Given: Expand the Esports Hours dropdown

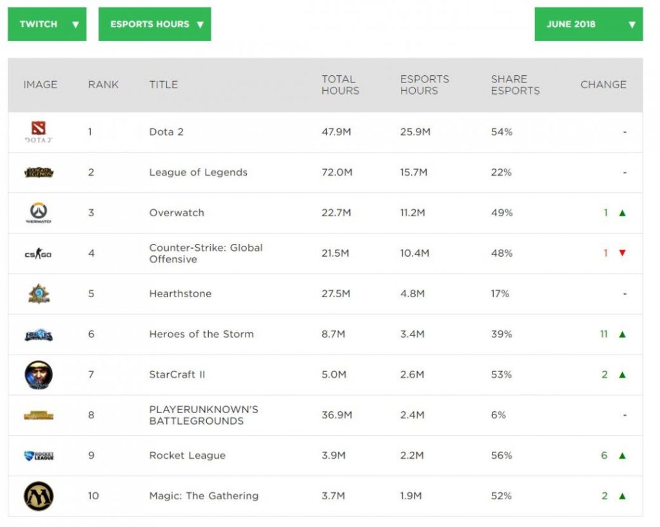Looking at the screenshot, I should [x=155, y=24].
